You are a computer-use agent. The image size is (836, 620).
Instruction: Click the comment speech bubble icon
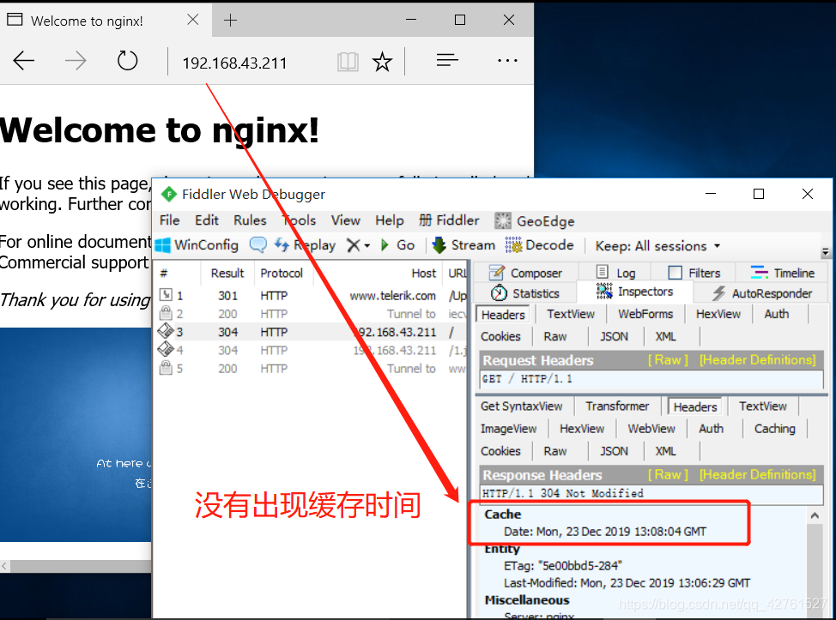click(258, 245)
